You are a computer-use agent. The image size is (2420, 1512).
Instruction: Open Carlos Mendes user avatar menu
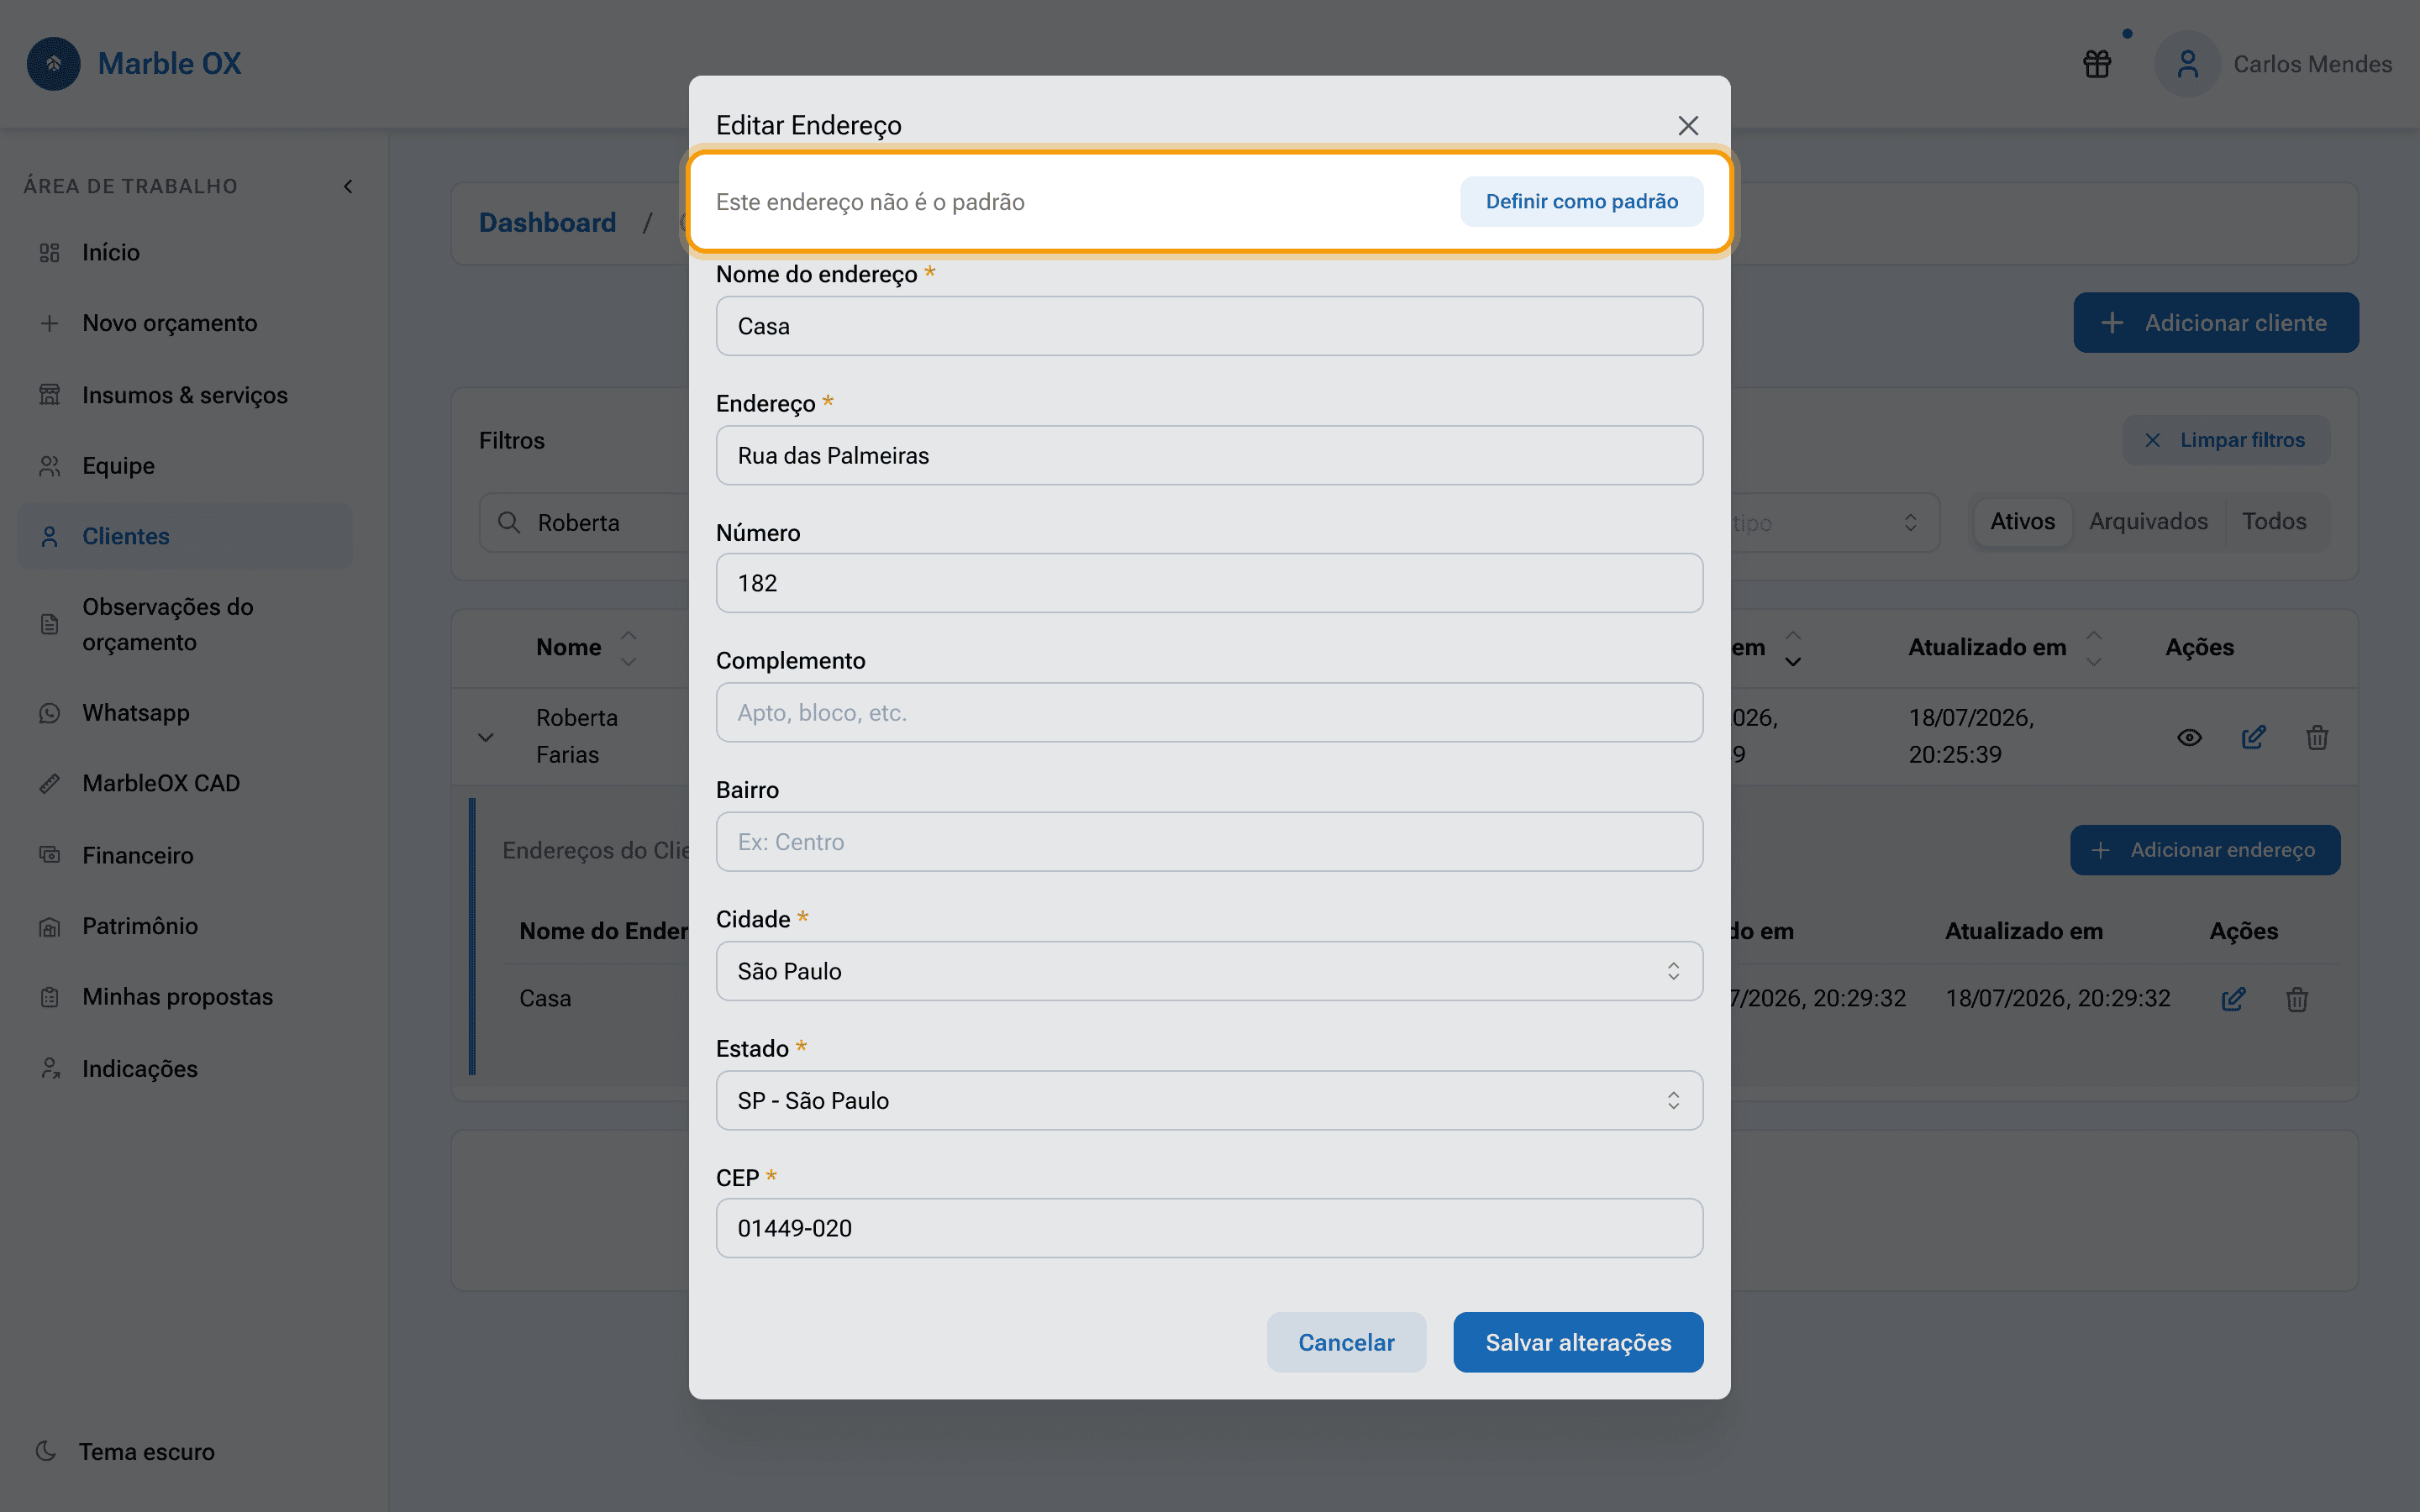[x=2188, y=64]
